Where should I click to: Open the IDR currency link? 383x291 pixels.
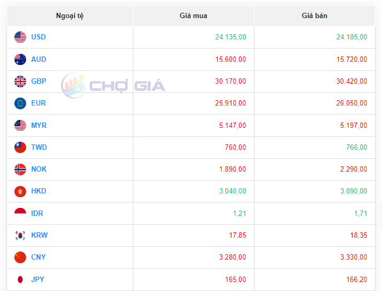(37, 213)
